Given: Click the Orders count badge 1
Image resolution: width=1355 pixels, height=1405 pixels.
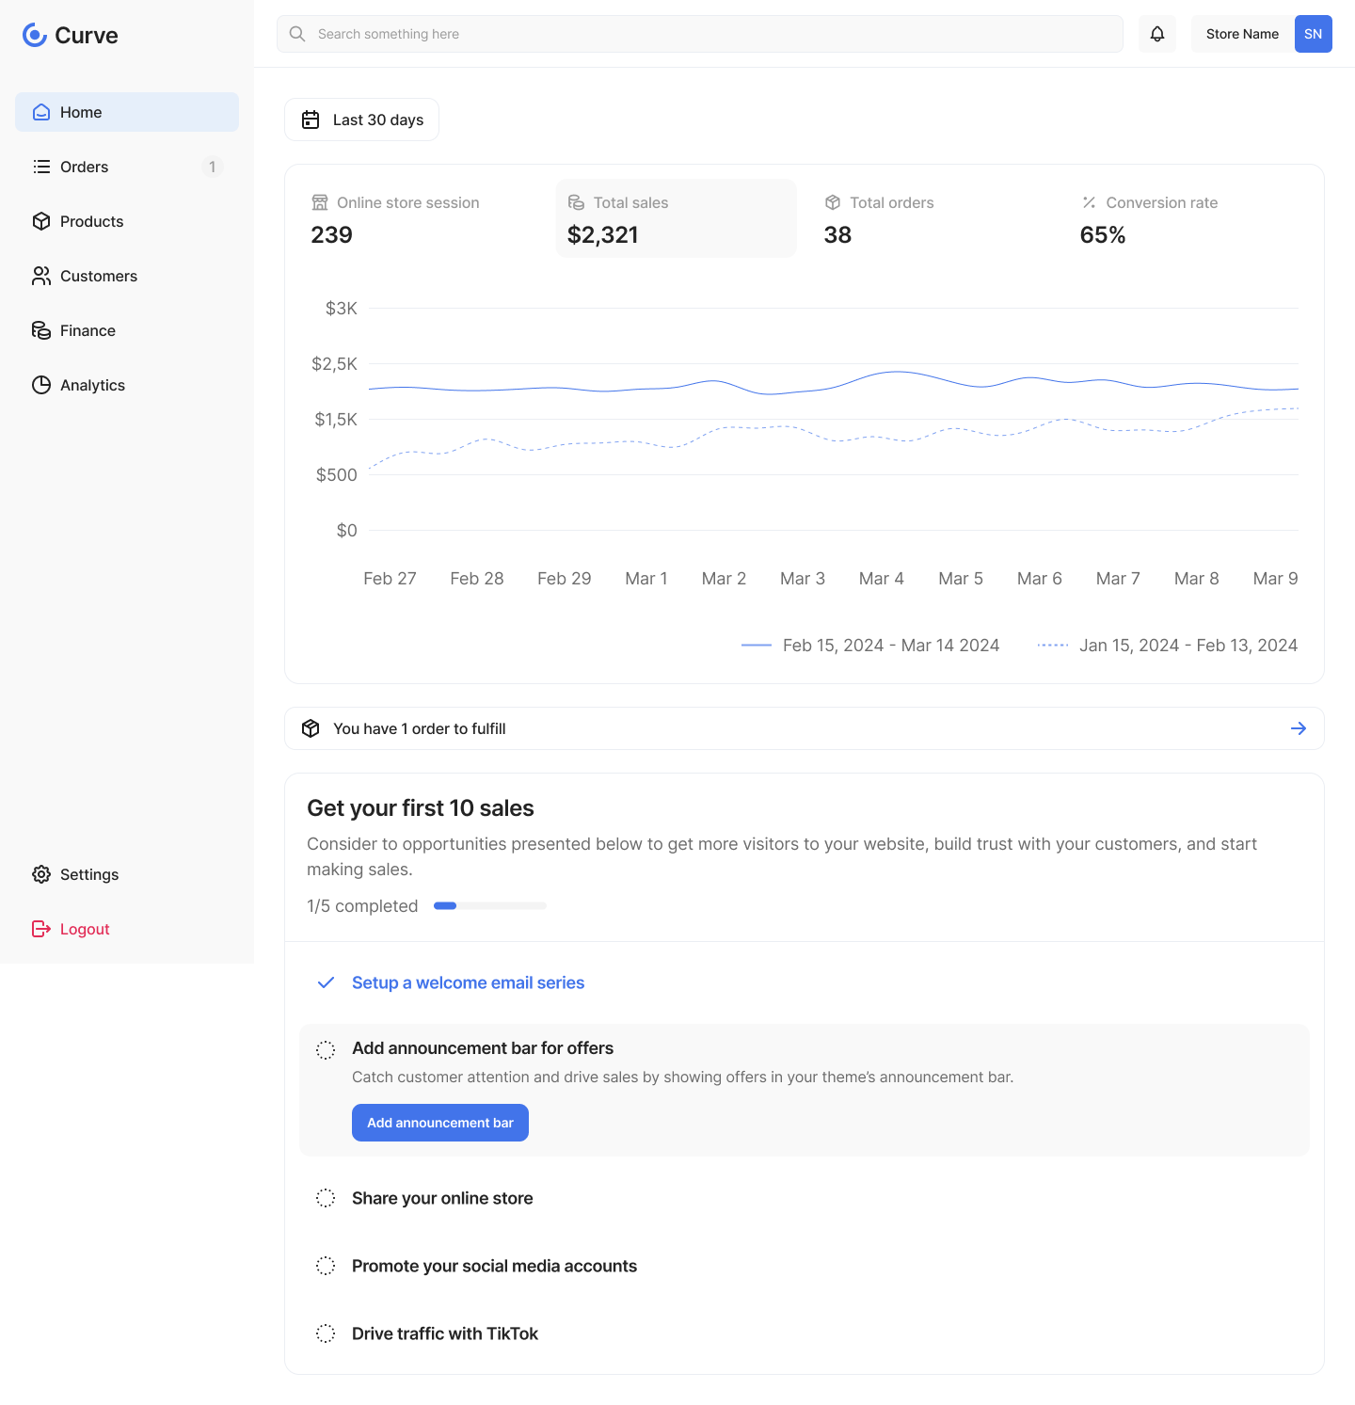Looking at the screenshot, I should [213, 167].
